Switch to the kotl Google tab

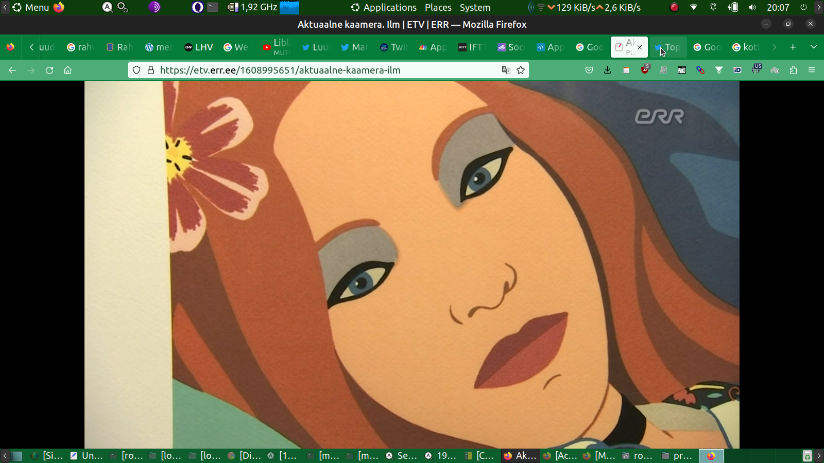coord(747,47)
